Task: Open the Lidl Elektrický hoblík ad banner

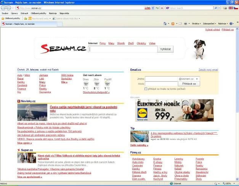Action: pyautogui.click(x=175, y=110)
